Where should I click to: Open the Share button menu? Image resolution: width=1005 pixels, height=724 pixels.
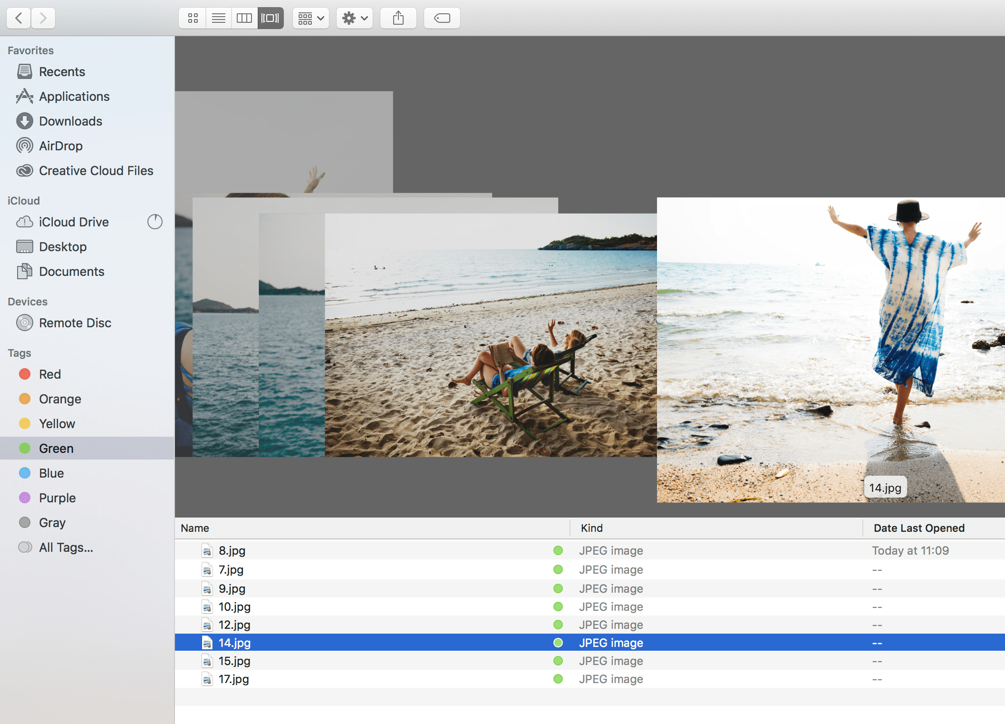pyautogui.click(x=398, y=18)
